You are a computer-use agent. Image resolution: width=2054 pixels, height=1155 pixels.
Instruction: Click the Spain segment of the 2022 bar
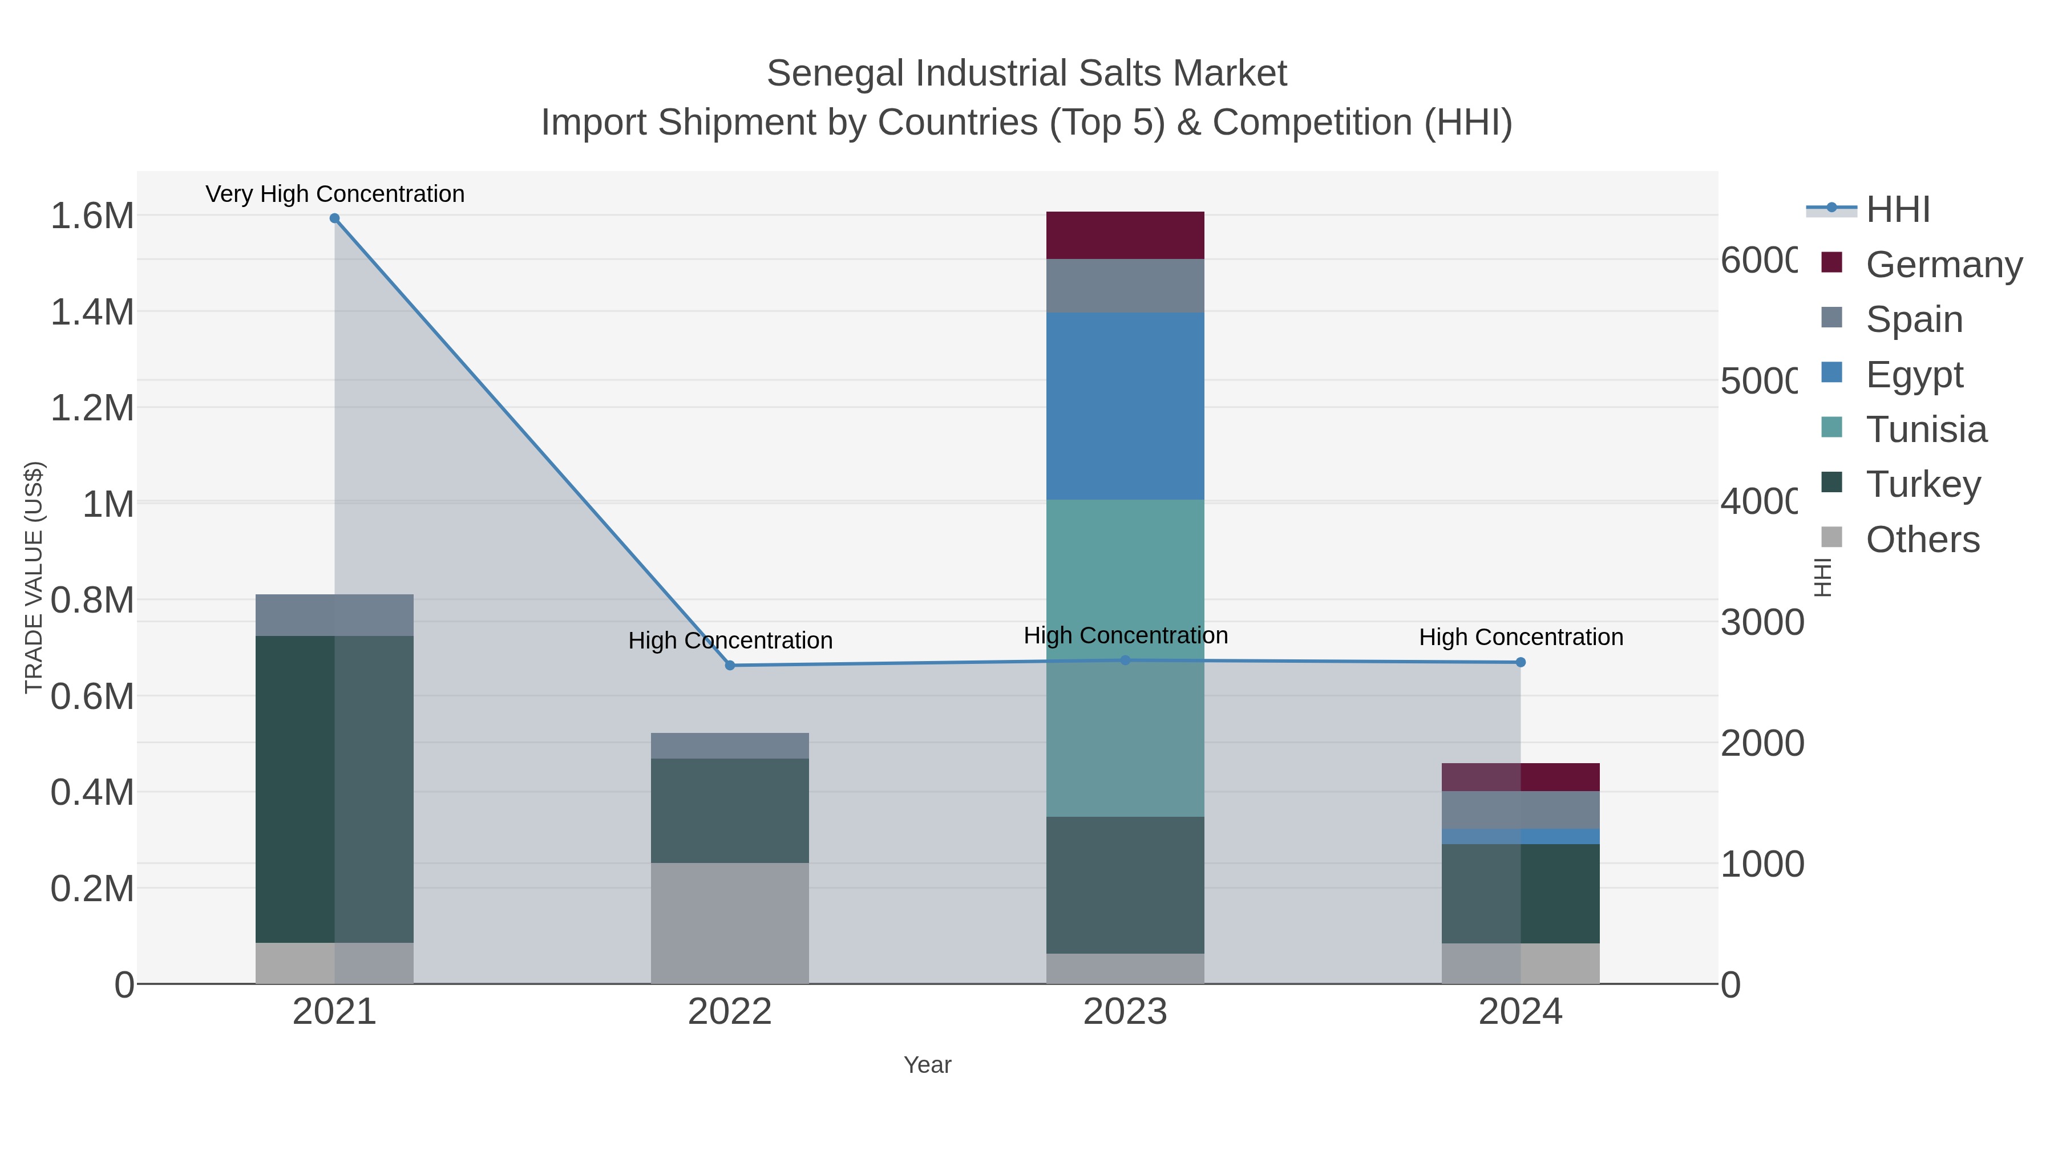(730, 746)
